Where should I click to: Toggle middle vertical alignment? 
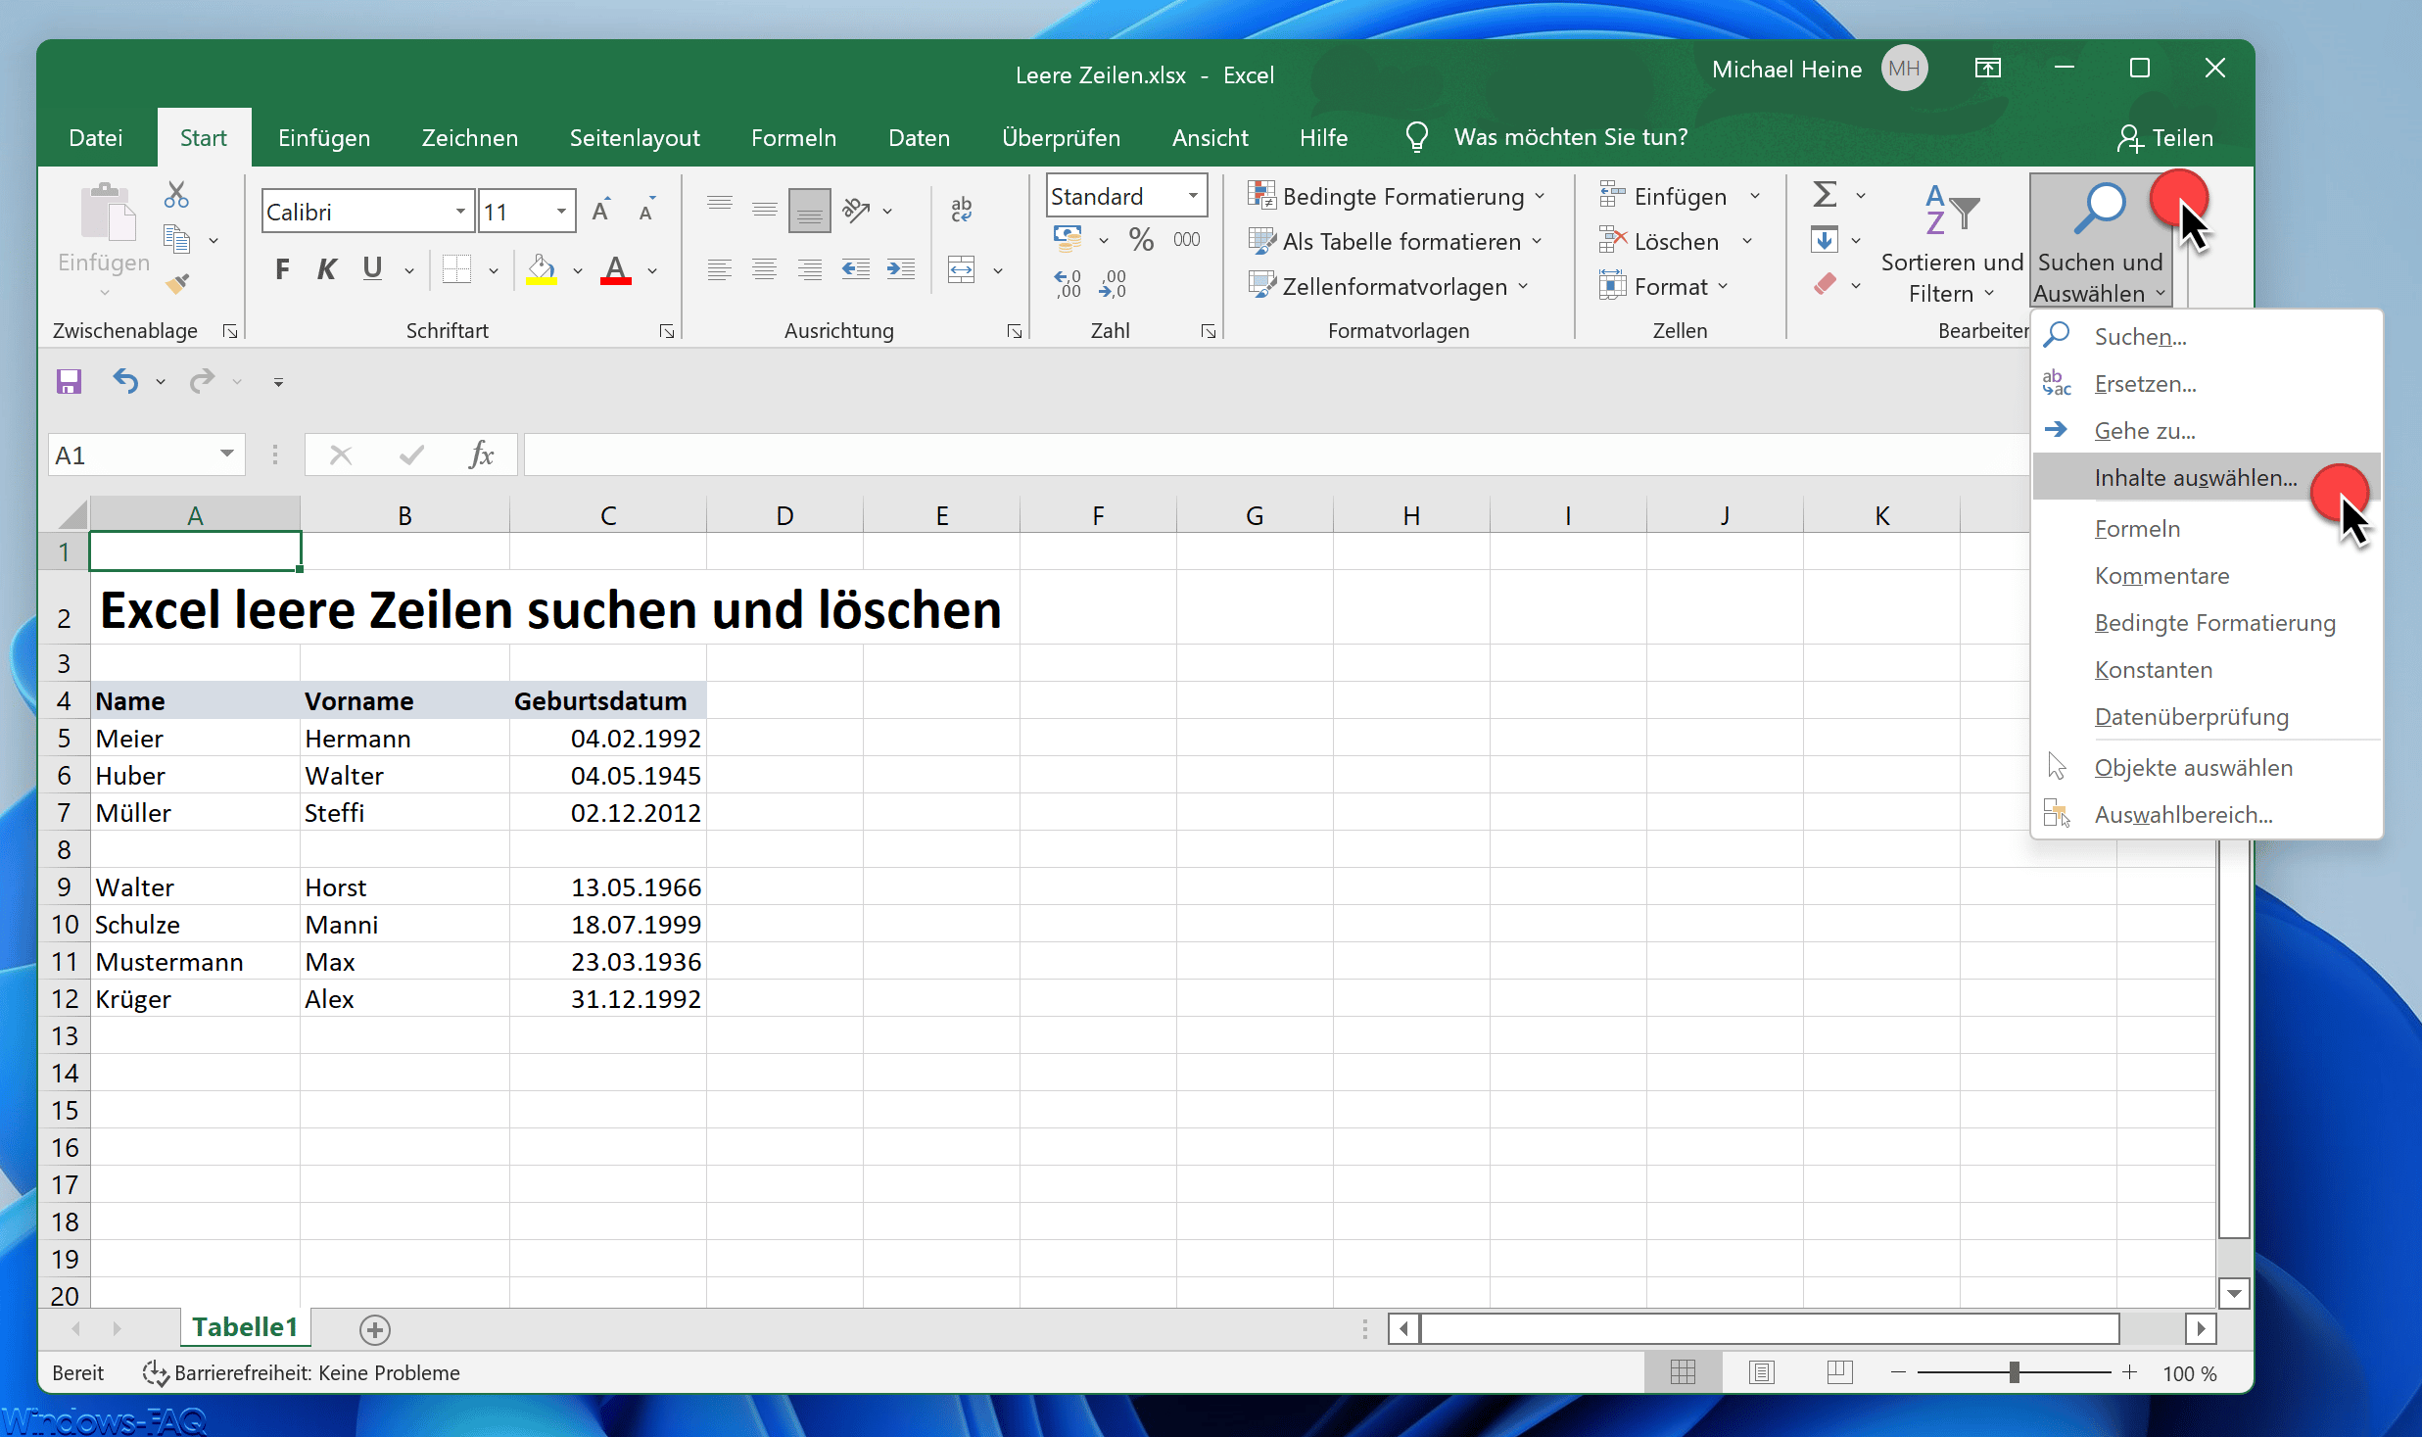[764, 210]
